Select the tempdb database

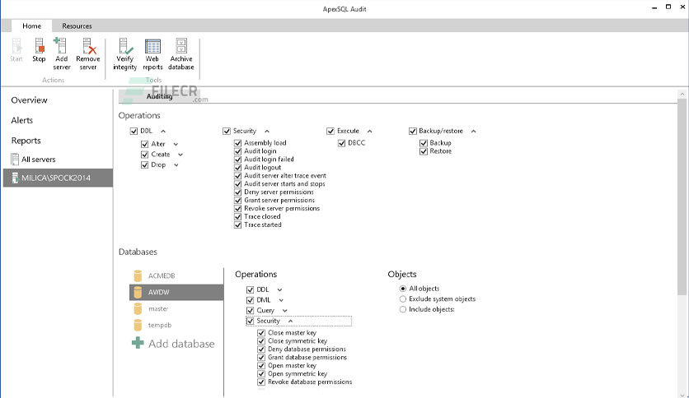pyautogui.click(x=176, y=326)
